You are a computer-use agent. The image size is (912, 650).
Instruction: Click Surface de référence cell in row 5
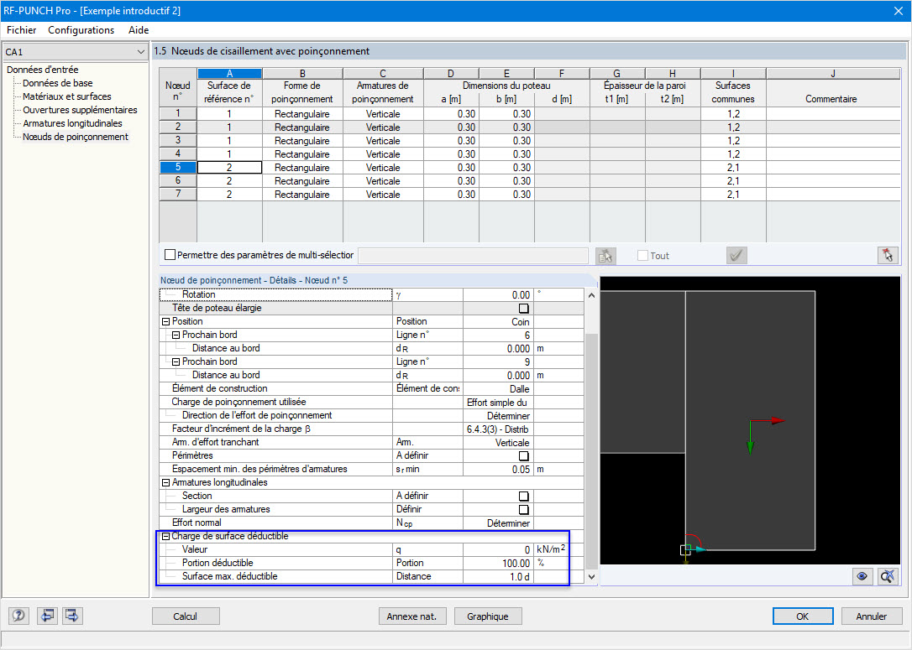point(230,167)
